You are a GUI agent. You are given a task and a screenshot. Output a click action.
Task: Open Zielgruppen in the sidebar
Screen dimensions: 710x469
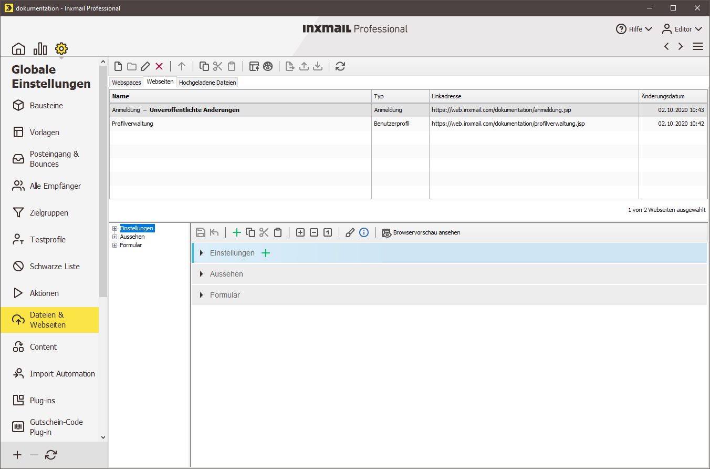(x=49, y=213)
